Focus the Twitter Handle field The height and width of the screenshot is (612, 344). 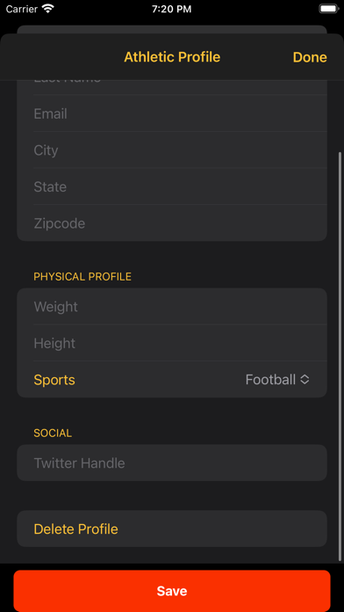click(172, 463)
